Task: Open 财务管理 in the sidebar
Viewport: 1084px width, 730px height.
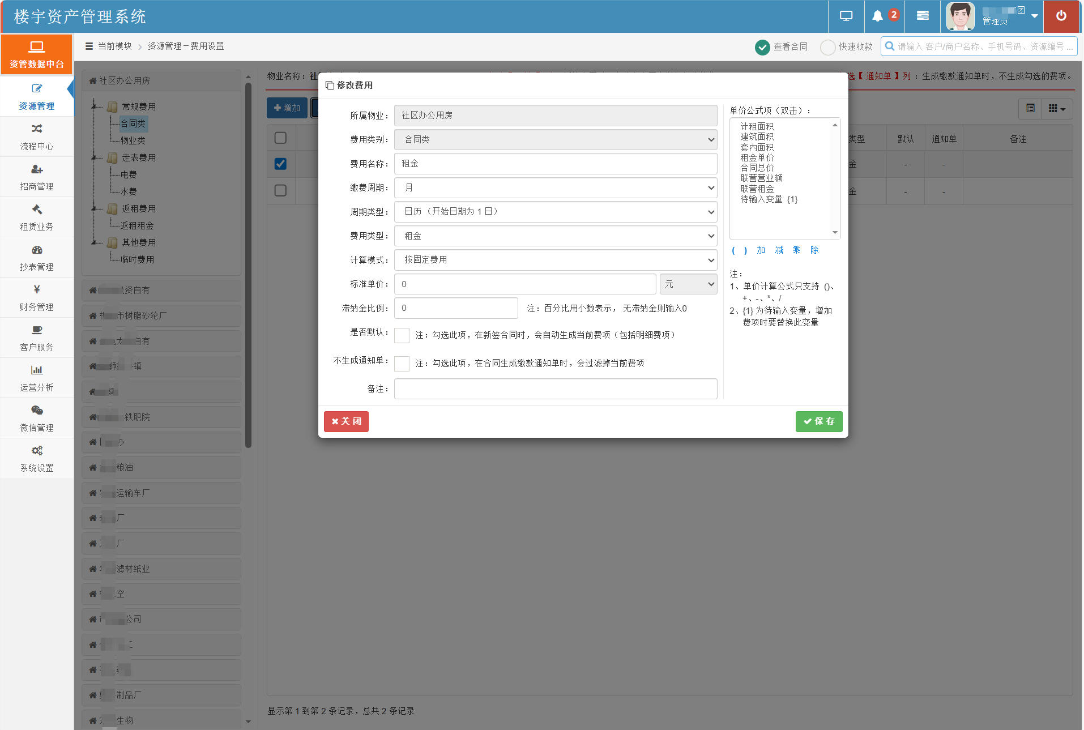Action: (x=37, y=298)
